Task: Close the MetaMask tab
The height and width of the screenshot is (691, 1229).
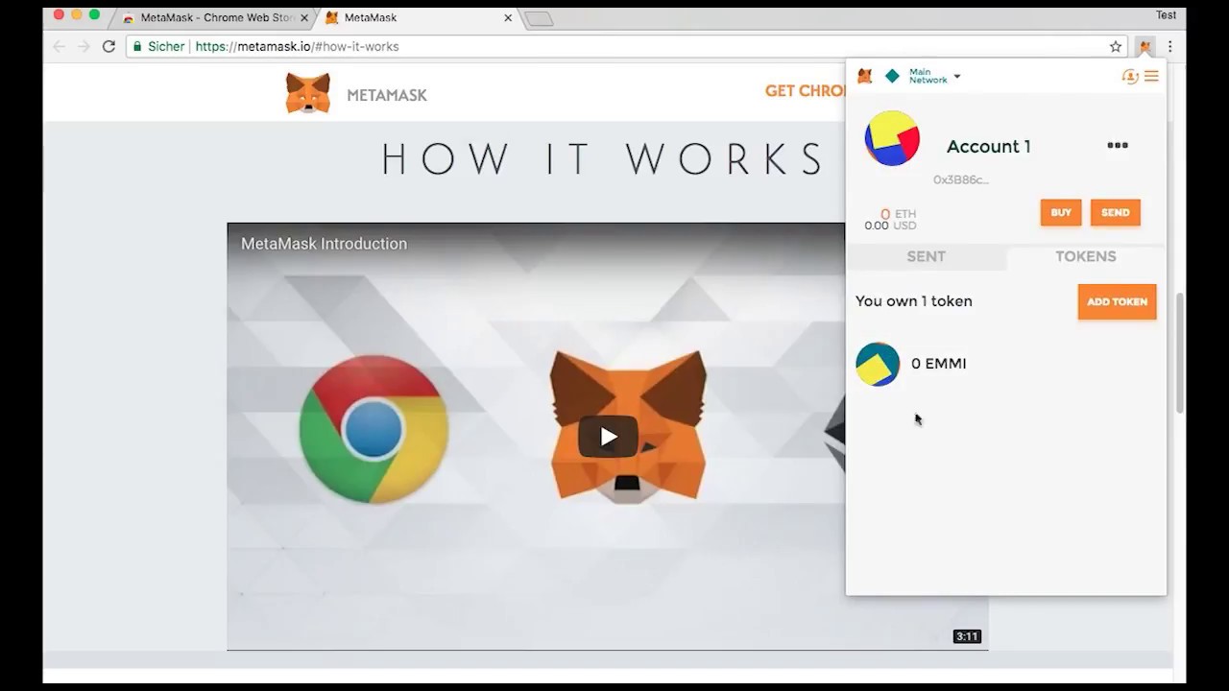Action: tap(508, 17)
